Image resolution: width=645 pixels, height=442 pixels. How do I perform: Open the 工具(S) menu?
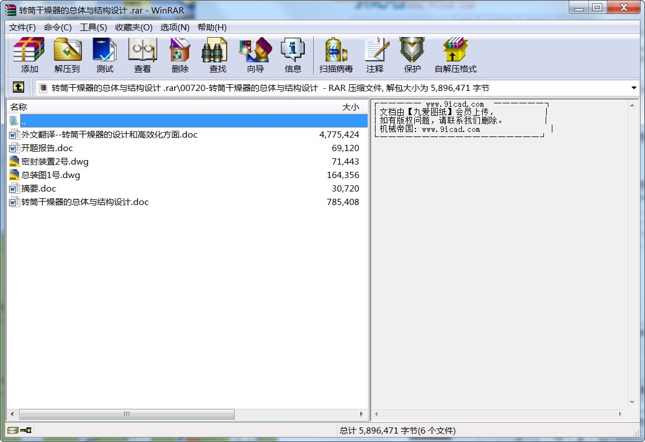(x=93, y=27)
